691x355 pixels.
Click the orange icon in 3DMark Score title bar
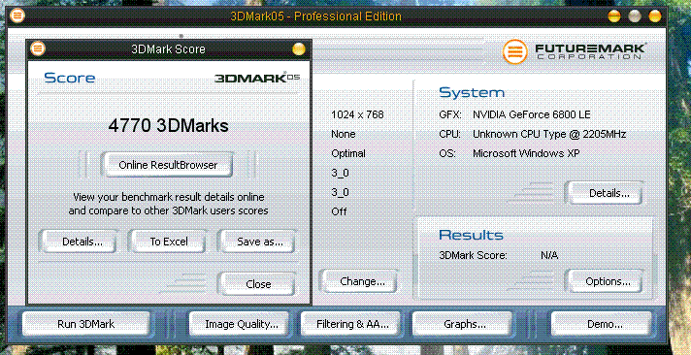38,48
